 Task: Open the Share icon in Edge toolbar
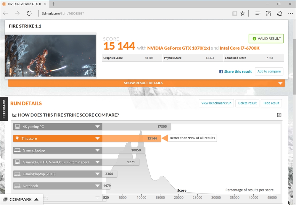point(280,13)
